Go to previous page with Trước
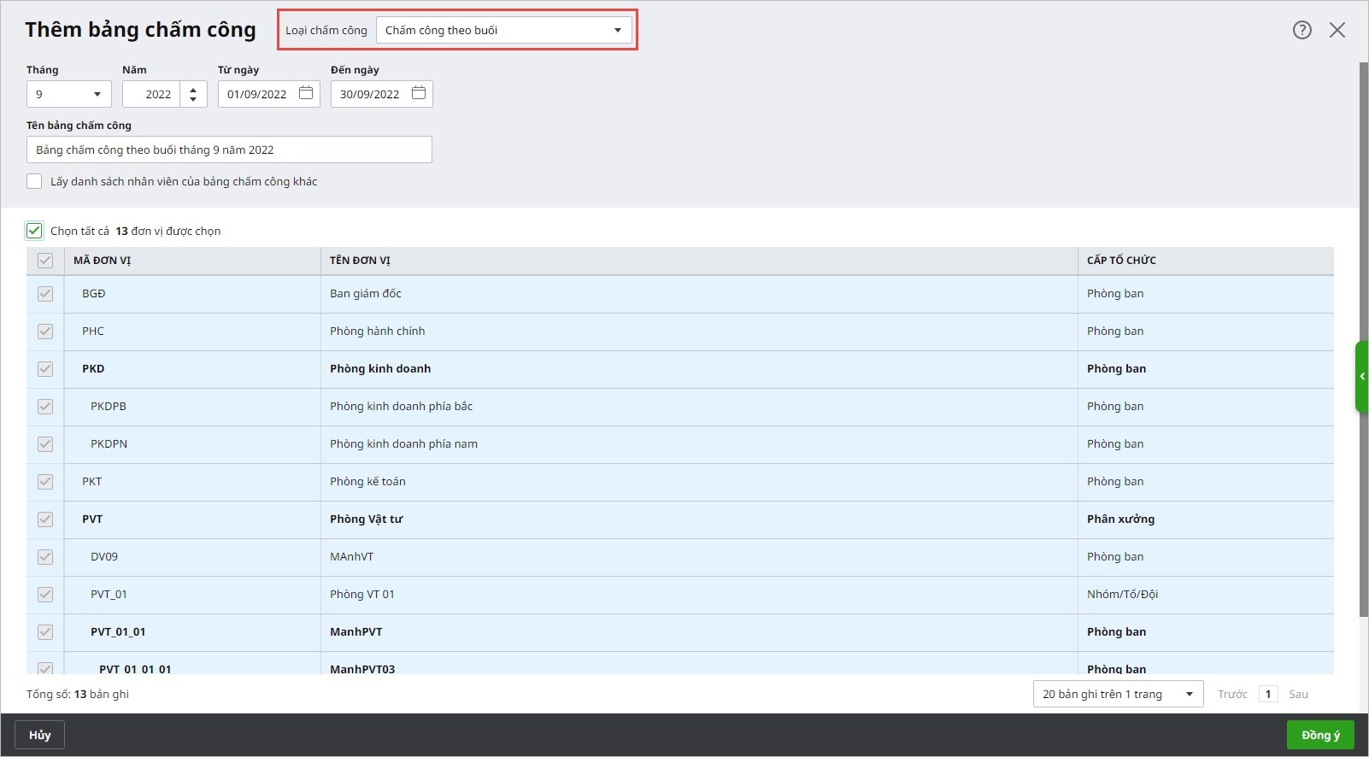1369x757 pixels. coord(1232,694)
